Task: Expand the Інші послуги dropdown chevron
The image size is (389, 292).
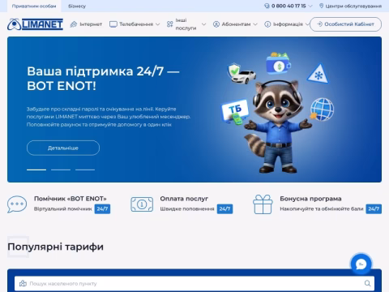Action: pyautogui.click(x=204, y=24)
